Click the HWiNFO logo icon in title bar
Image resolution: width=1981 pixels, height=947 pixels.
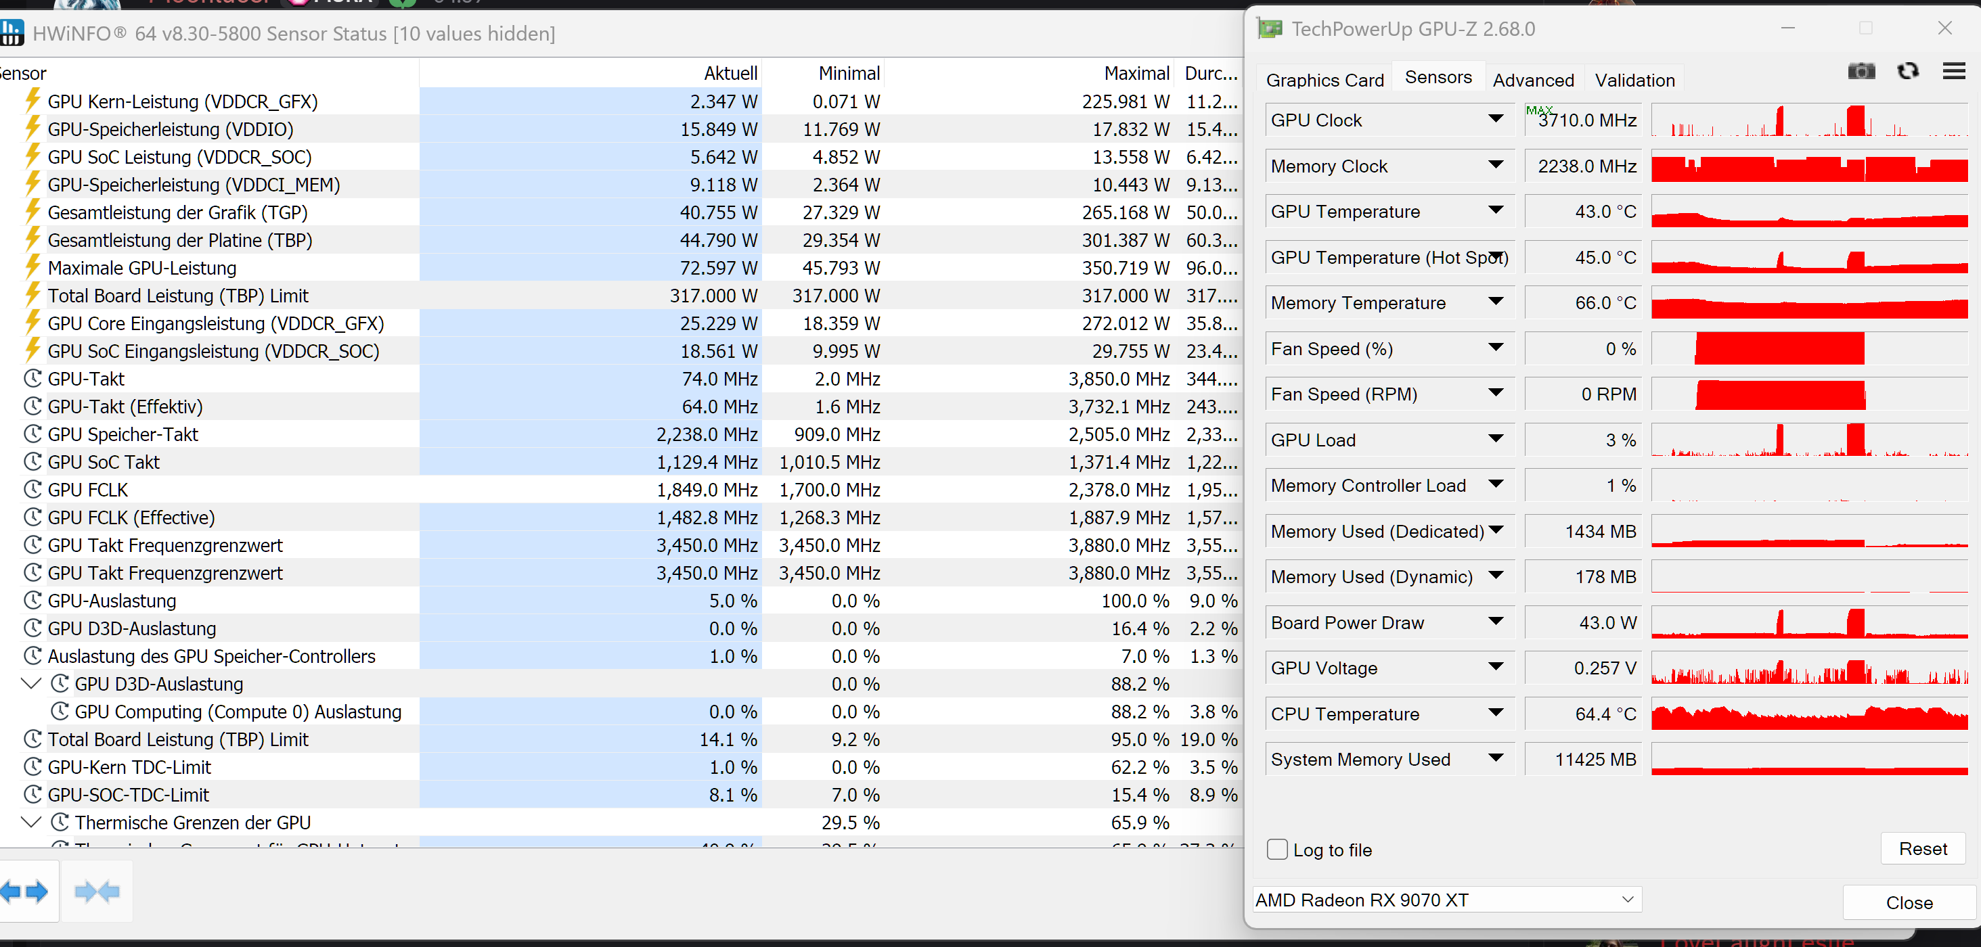click(x=12, y=32)
